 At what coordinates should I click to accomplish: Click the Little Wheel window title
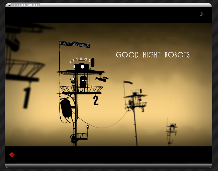(x=27, y=5)
